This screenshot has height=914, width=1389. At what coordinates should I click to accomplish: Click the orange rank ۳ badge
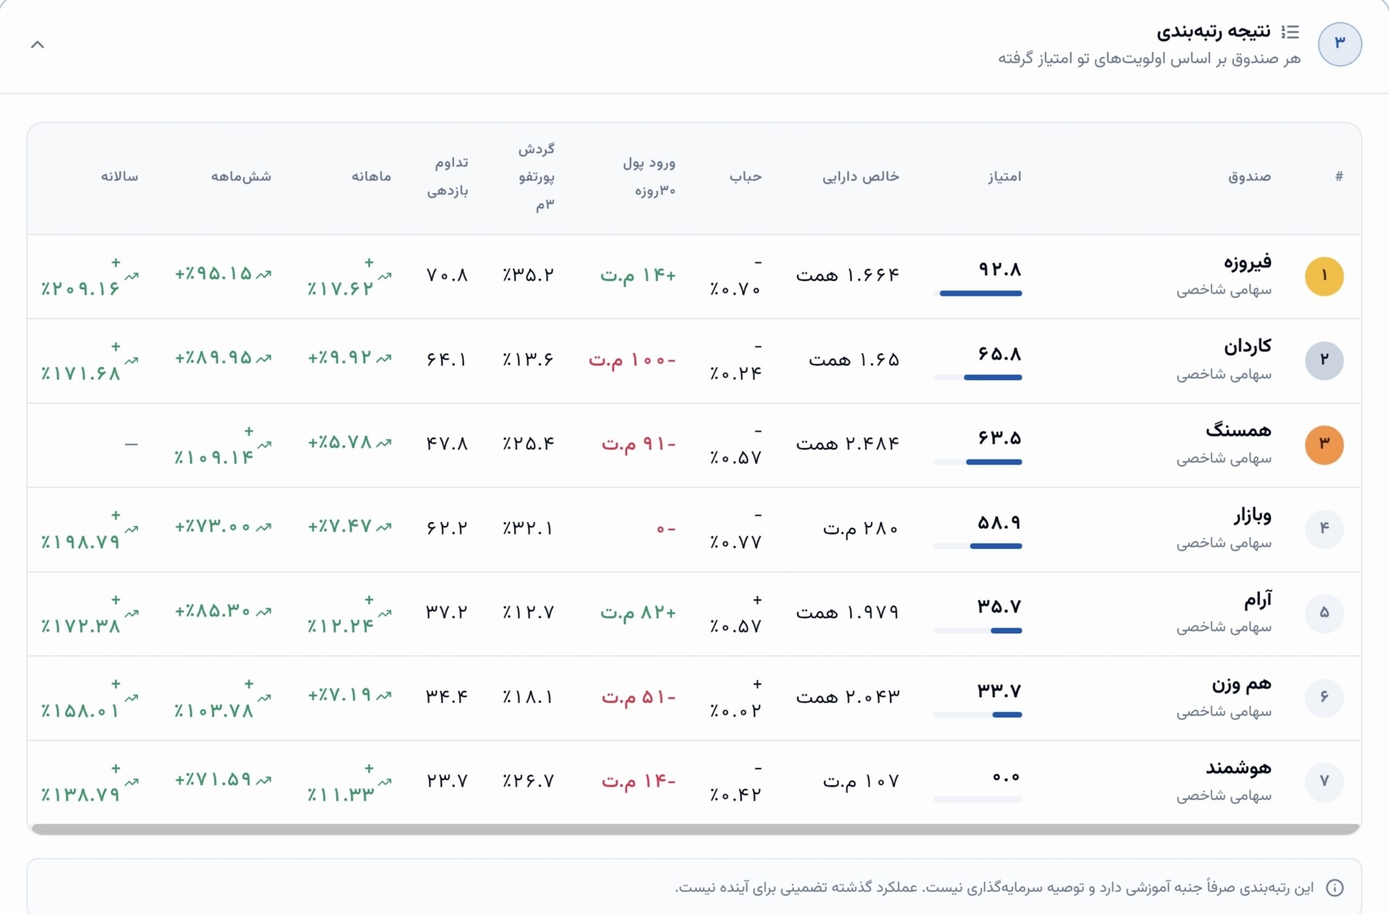tap(1324, 445)
